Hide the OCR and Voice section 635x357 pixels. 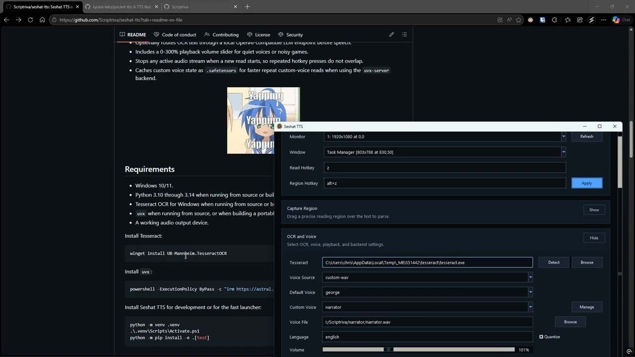click(x=594, y=238)
